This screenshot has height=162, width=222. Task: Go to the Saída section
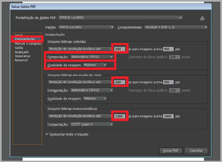[x=19, y=48]
